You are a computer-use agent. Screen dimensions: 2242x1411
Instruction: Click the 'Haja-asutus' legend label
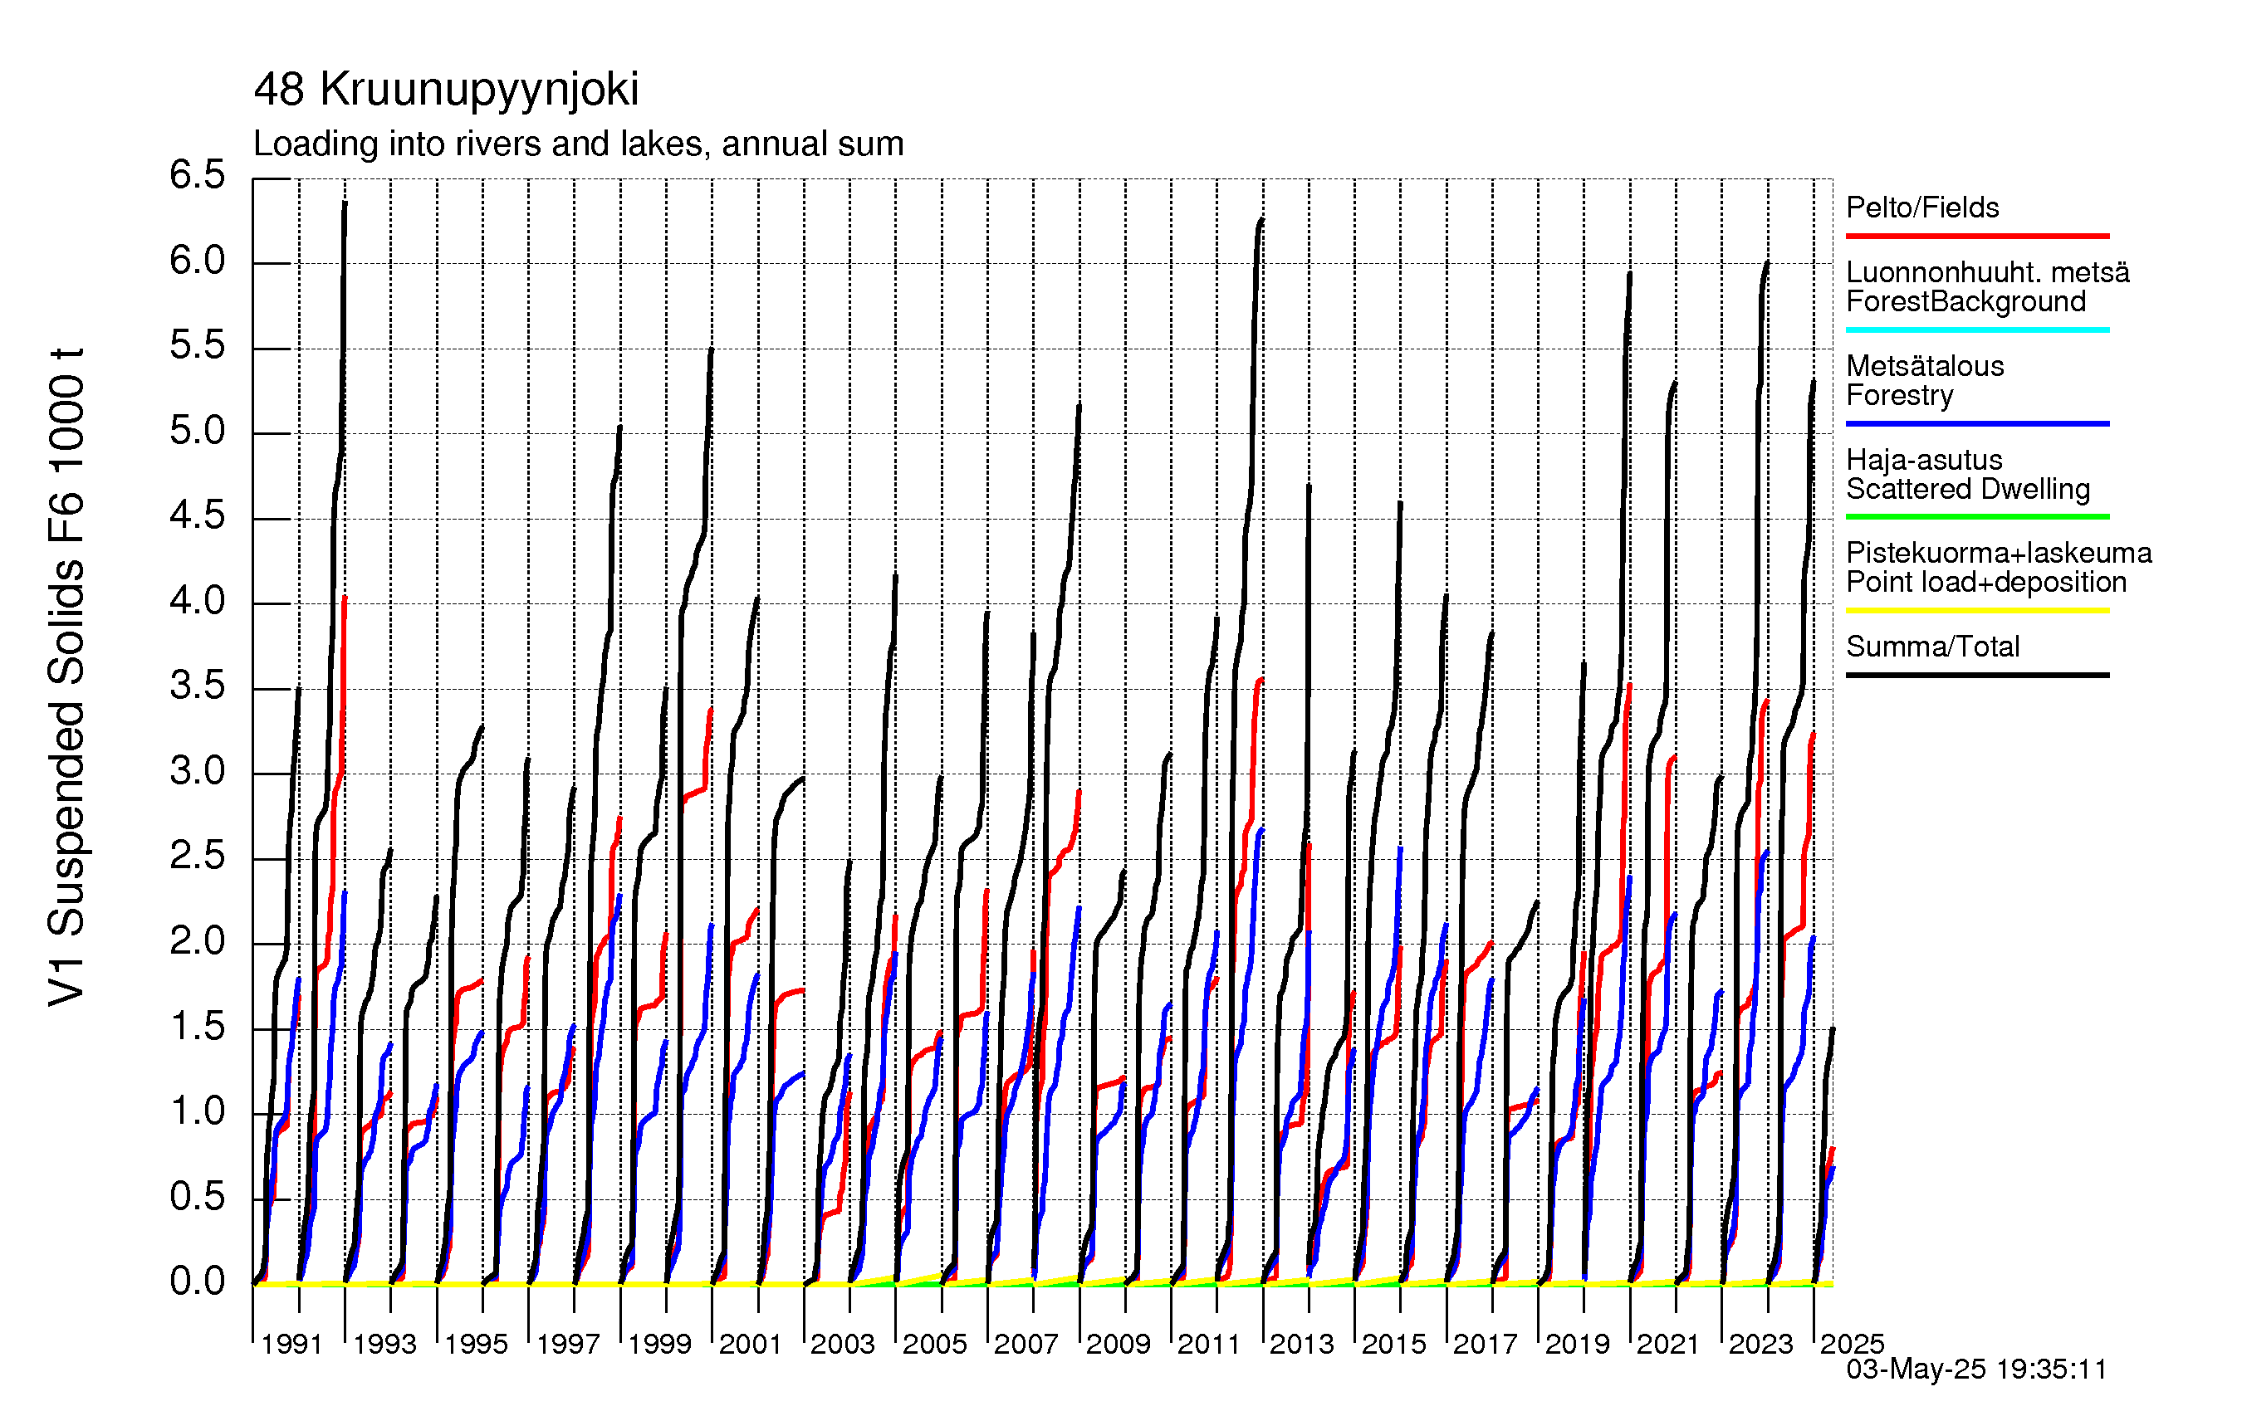(1925, 460)
